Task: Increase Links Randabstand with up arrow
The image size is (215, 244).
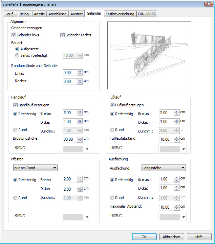Action: point(80,71)
